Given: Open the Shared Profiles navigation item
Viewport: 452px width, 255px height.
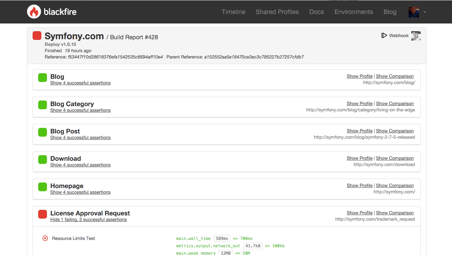Looking at the screenshot, I should click(277, 12).
